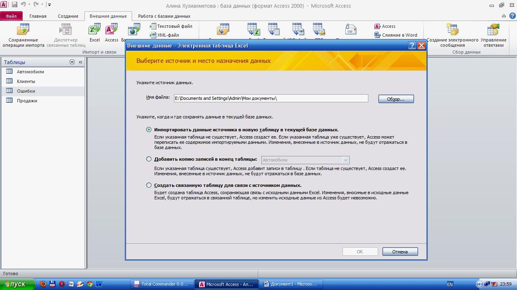Open the Customize Quick Access Toolbar dropdown
Screen dimensions: 517x290
point(49,5)
